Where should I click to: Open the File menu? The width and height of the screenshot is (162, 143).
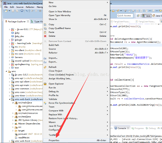click(x=6, y=7)
